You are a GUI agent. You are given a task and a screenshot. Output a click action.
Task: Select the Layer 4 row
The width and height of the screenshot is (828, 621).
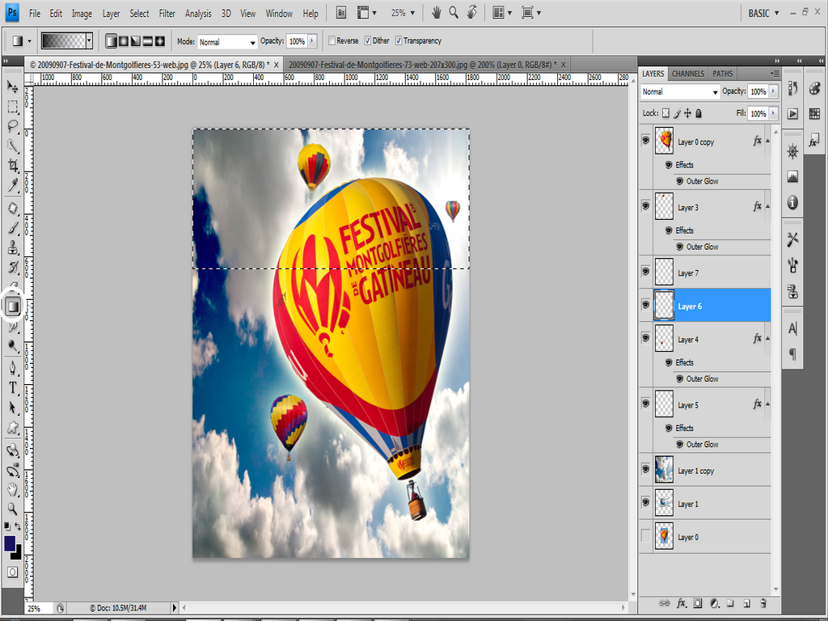(x=705, y=339)
